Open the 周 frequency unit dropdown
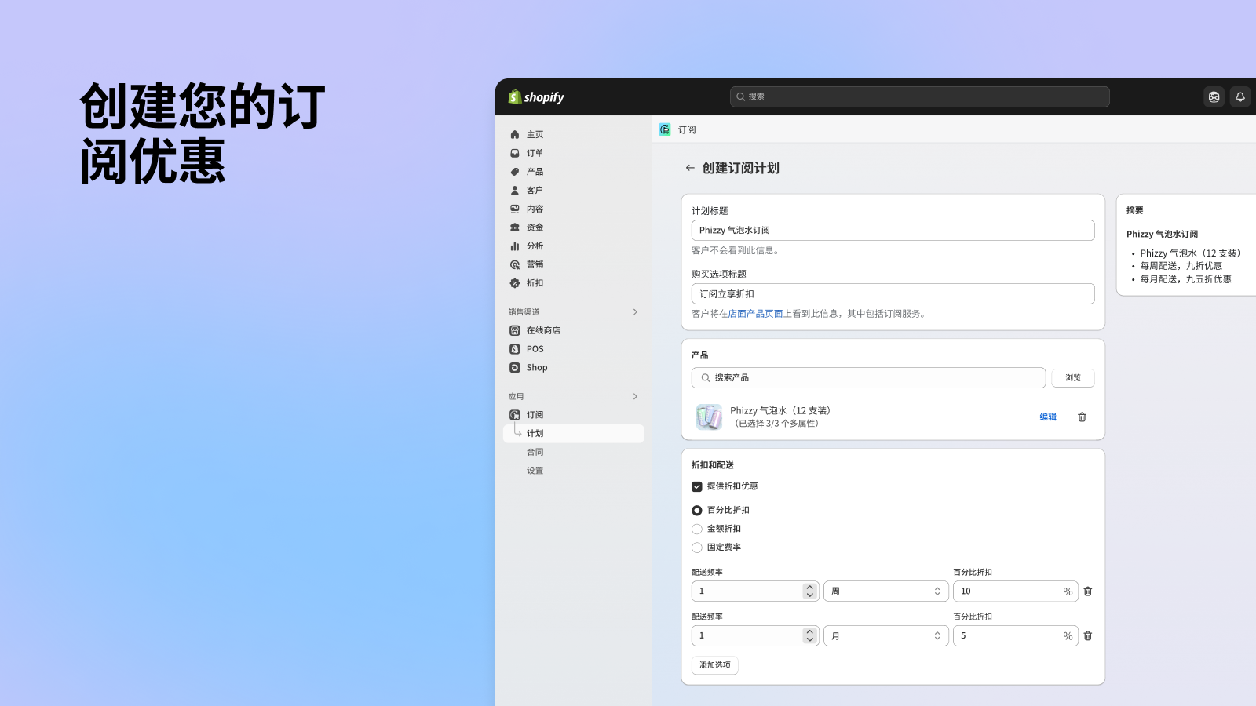The width and height of the screenshot is (1256, 706). click(885, 591)
